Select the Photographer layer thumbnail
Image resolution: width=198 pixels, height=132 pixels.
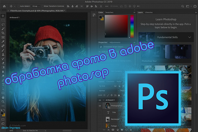108,106
